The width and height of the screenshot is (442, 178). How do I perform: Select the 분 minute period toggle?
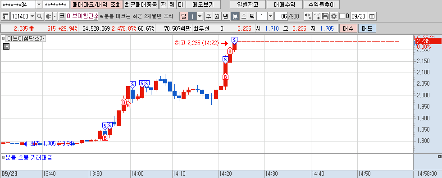pyautogui.click(x=235, y=16)
